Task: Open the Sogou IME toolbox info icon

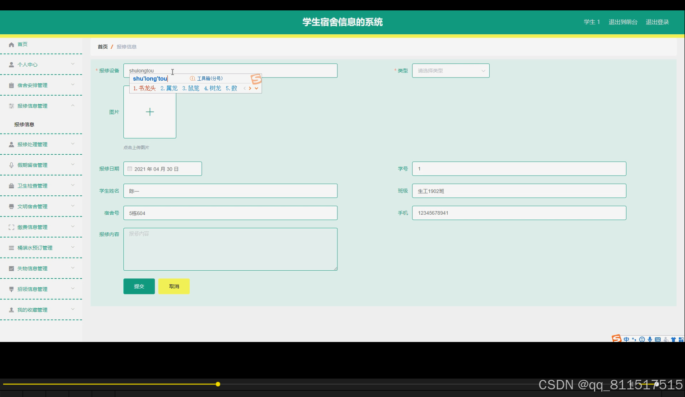Action: point(192,78)
